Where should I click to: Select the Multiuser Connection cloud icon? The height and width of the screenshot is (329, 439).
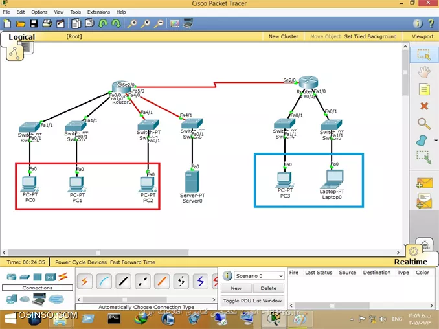56,299
